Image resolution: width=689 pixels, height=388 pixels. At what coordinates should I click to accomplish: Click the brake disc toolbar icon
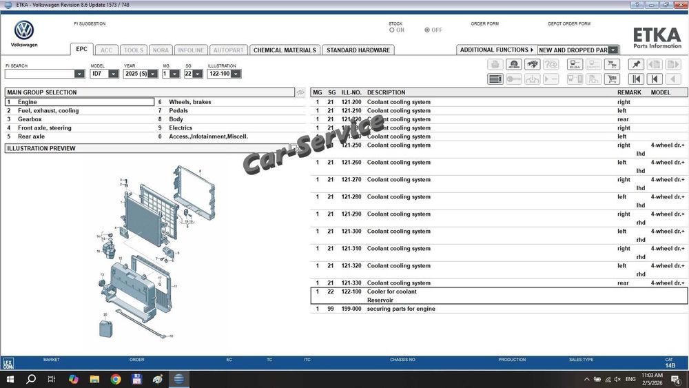click(x=514, y=65)
